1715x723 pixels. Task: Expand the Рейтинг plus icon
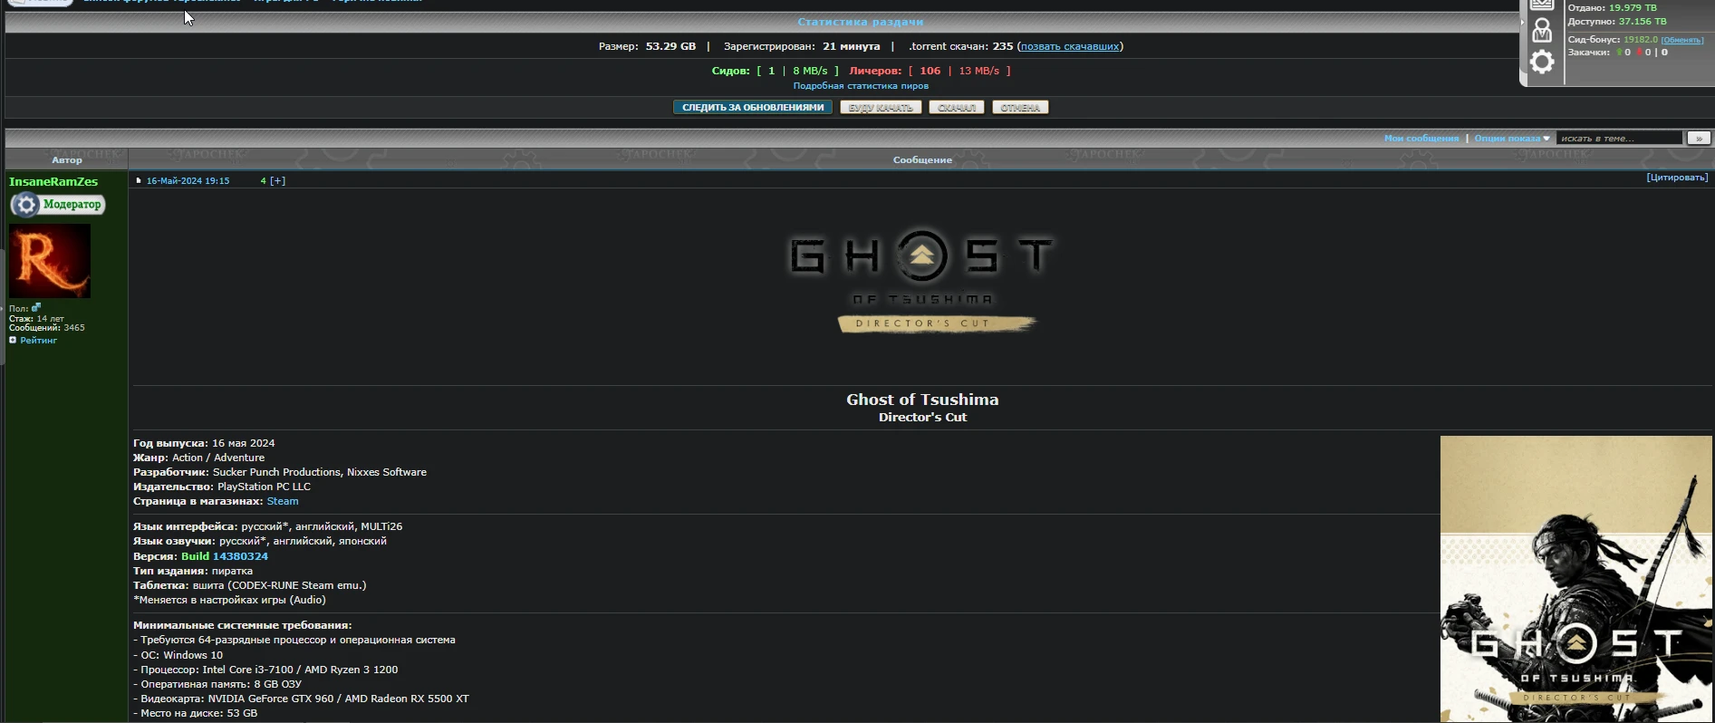coord(13,341)
